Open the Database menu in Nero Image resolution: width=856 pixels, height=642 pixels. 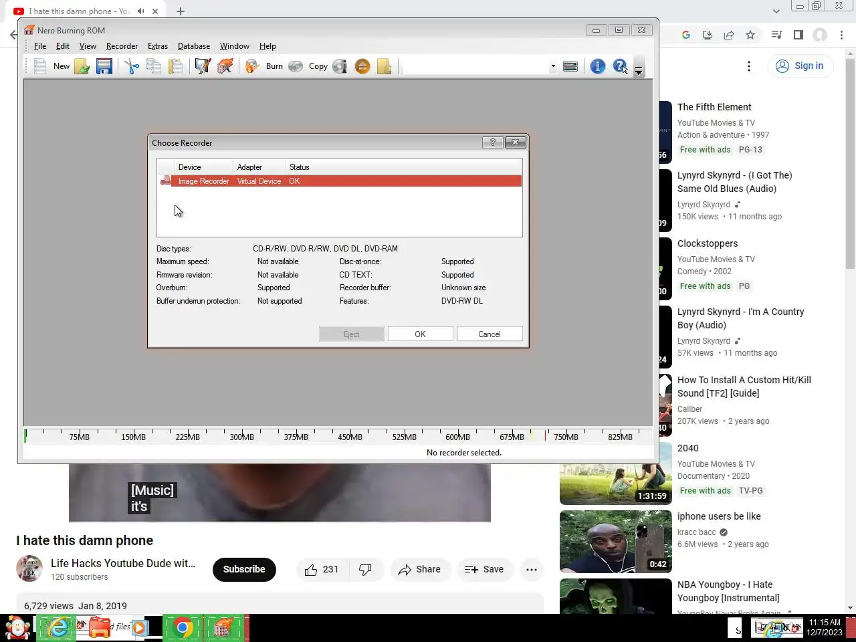click(194, 46)
